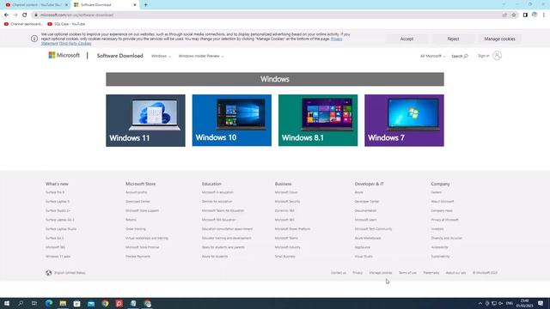Open Visual Studio footer link
The image size is (550, 309).
coord(364,256)
